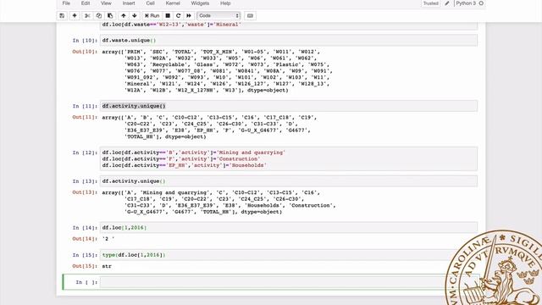
Task: Select cell In [12] with activity replacements
Action: [x=289, y=158]
